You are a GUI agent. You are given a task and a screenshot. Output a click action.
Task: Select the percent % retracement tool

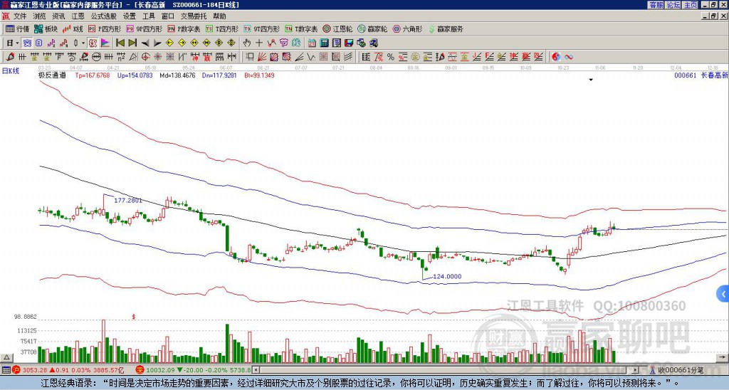[x=391, y=57]
